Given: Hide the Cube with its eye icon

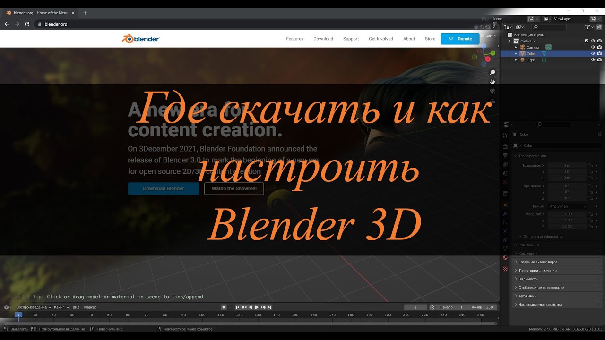Looking at the screenshot, I should tap(593, 54).
